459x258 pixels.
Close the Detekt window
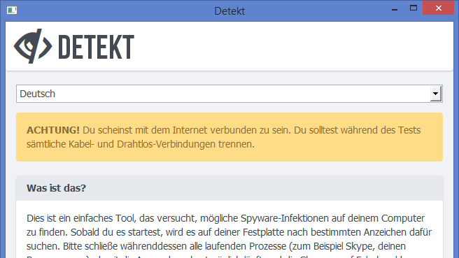coord(439,8)
